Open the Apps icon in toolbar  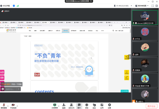pos(102,105)
